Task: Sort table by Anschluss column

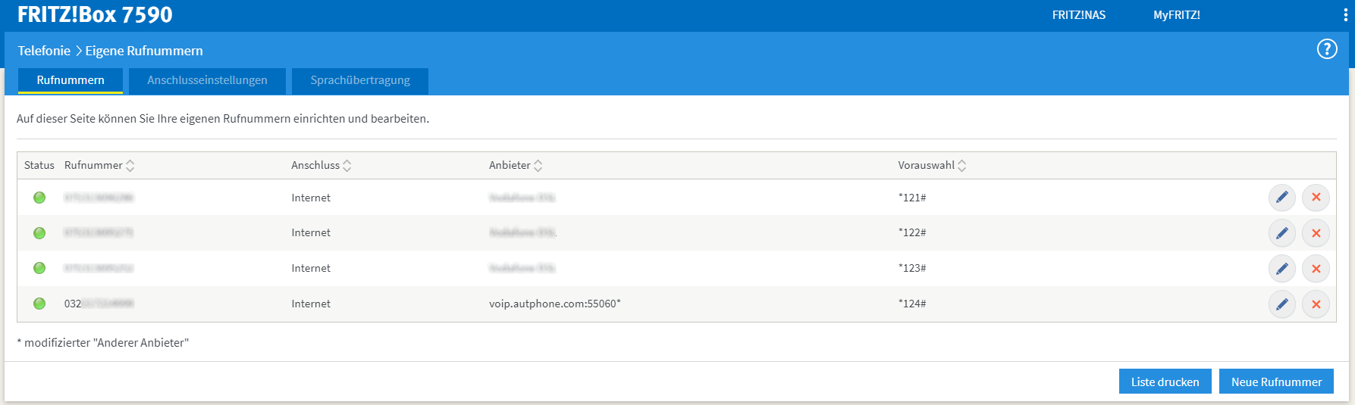Action: (x=347, y=166)
